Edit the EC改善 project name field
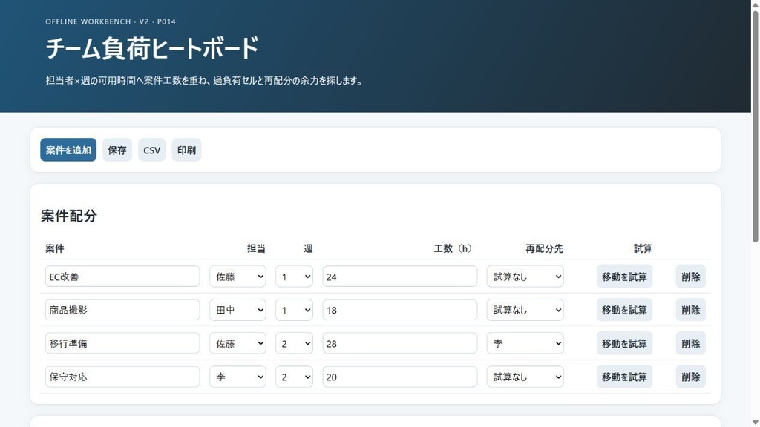The width and height of the screenshot is (760, 427). coord(122,277)
